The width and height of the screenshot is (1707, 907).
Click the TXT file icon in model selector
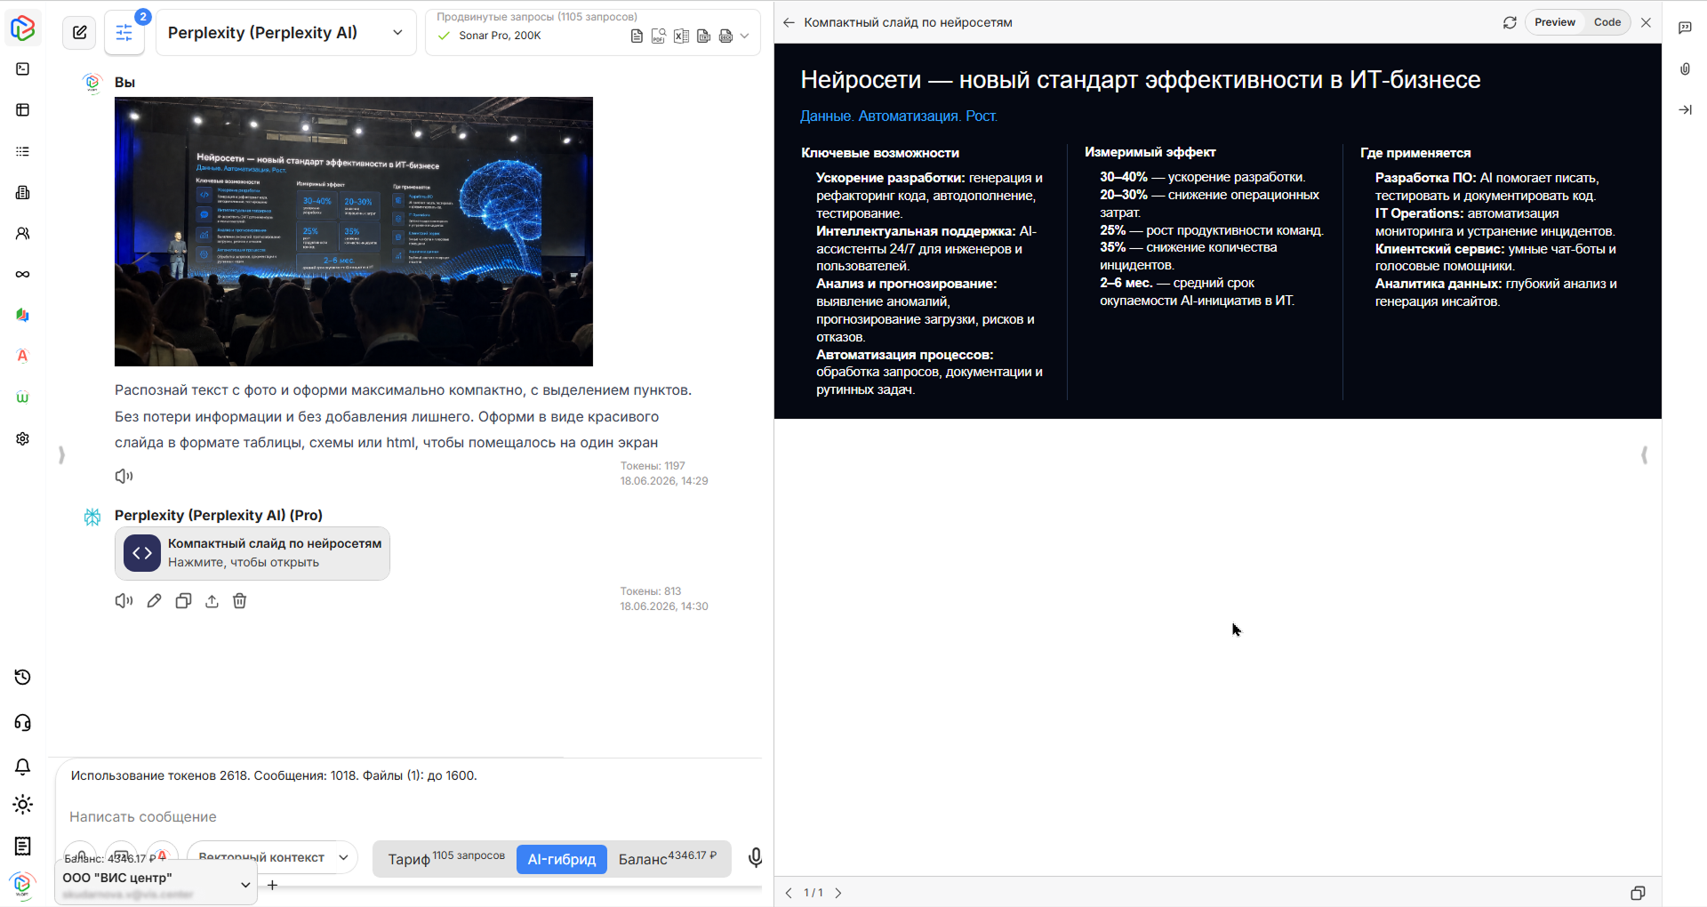tap(703, 36)
